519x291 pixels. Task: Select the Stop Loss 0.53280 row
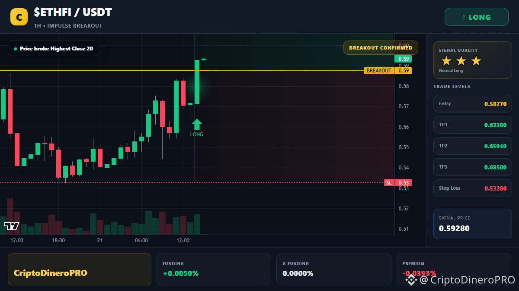[473, 188]
